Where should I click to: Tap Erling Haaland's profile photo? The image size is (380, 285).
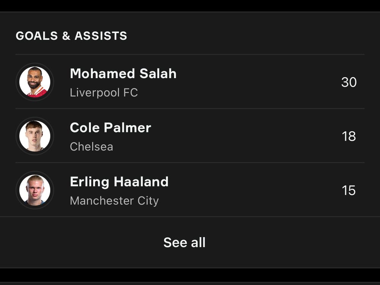coord(35,190)
